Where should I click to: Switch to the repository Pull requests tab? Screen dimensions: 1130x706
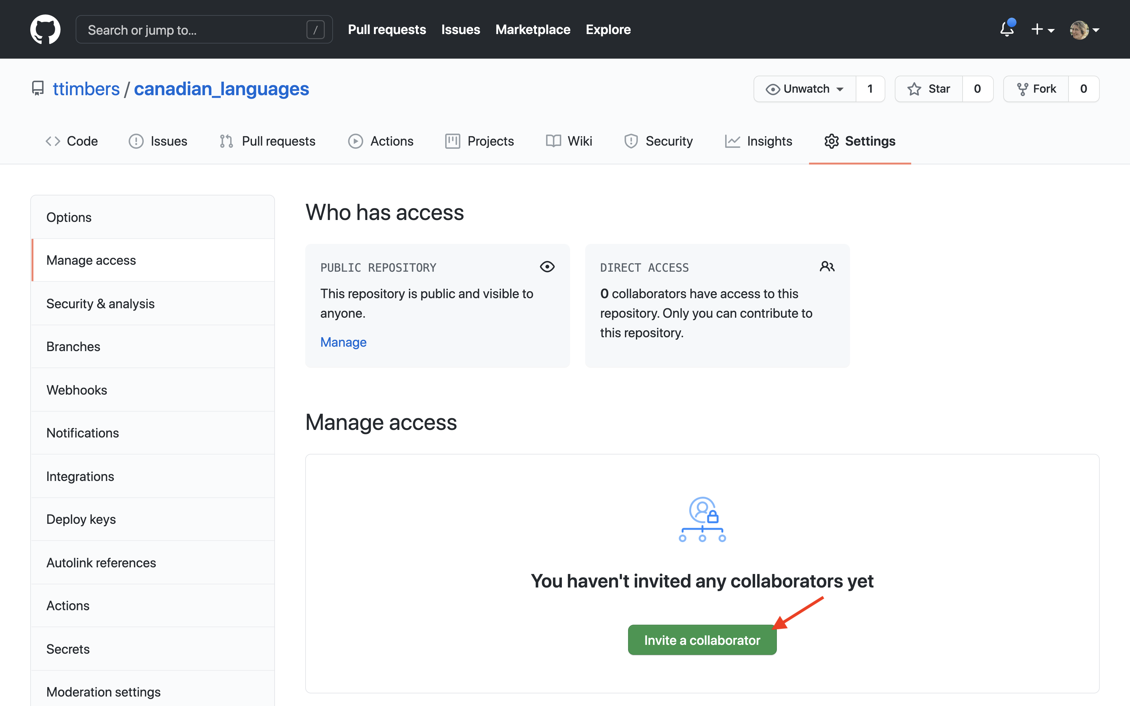coord(268,141)
